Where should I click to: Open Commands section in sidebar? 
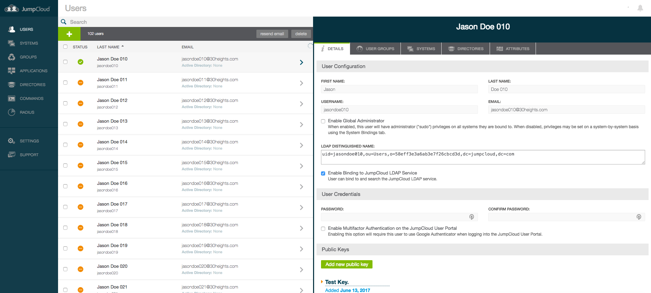point(31,98)
